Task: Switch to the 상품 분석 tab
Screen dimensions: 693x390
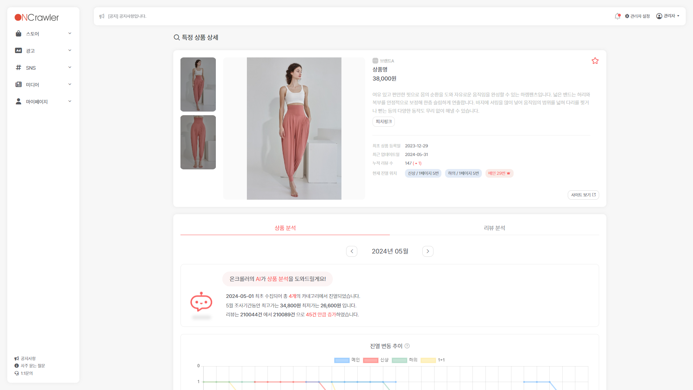Action: tap(285, 228)
